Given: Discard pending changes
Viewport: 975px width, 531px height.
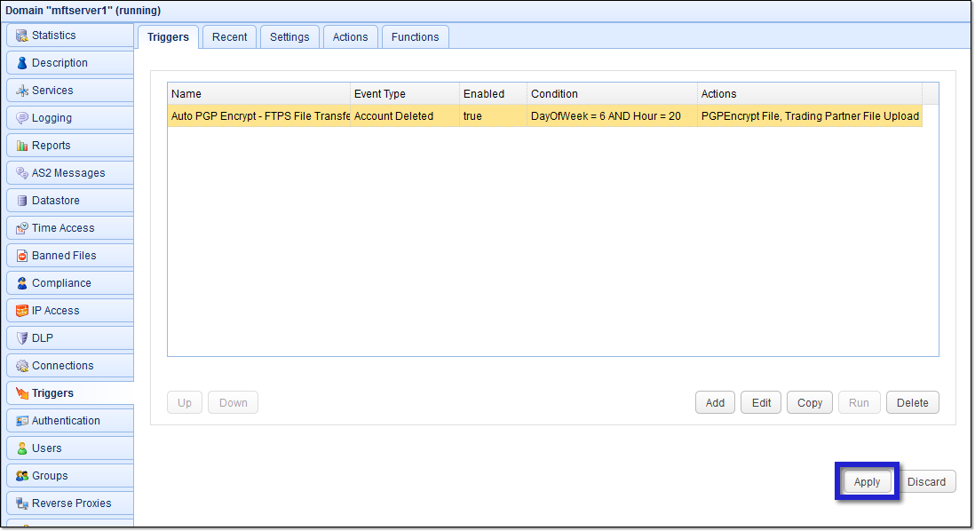Looking at the screenshot, I should point(927,480).
